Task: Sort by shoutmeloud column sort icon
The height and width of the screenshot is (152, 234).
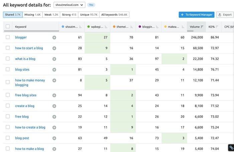Action: pyautogui.click(x=80, y=27)
